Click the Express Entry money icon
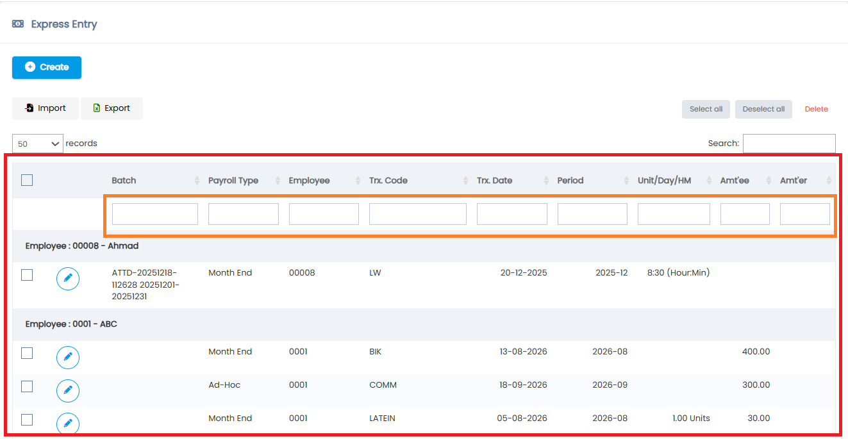Screen dimensions: 848x439 tap(18, 24)
